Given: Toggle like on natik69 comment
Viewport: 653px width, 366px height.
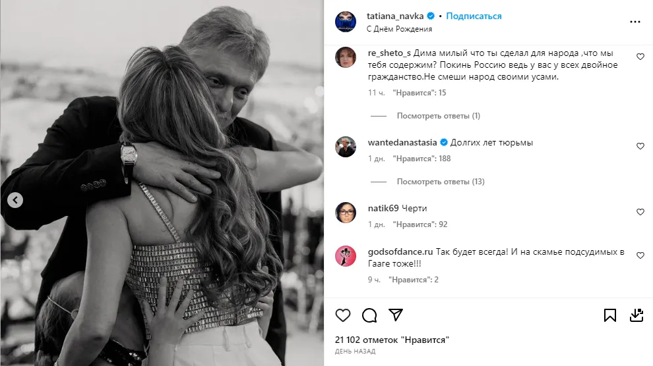Looking at the screenshot, I should pos(640,212).
